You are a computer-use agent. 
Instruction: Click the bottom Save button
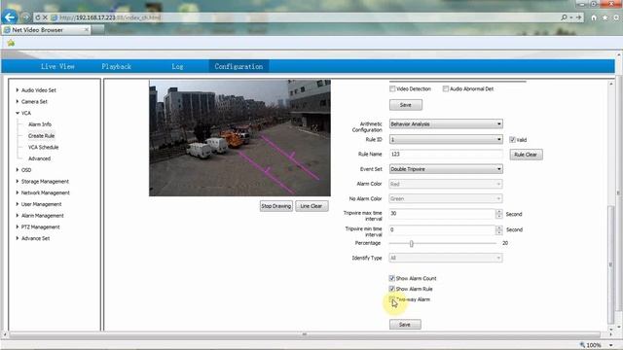click(x=405, y=325)
